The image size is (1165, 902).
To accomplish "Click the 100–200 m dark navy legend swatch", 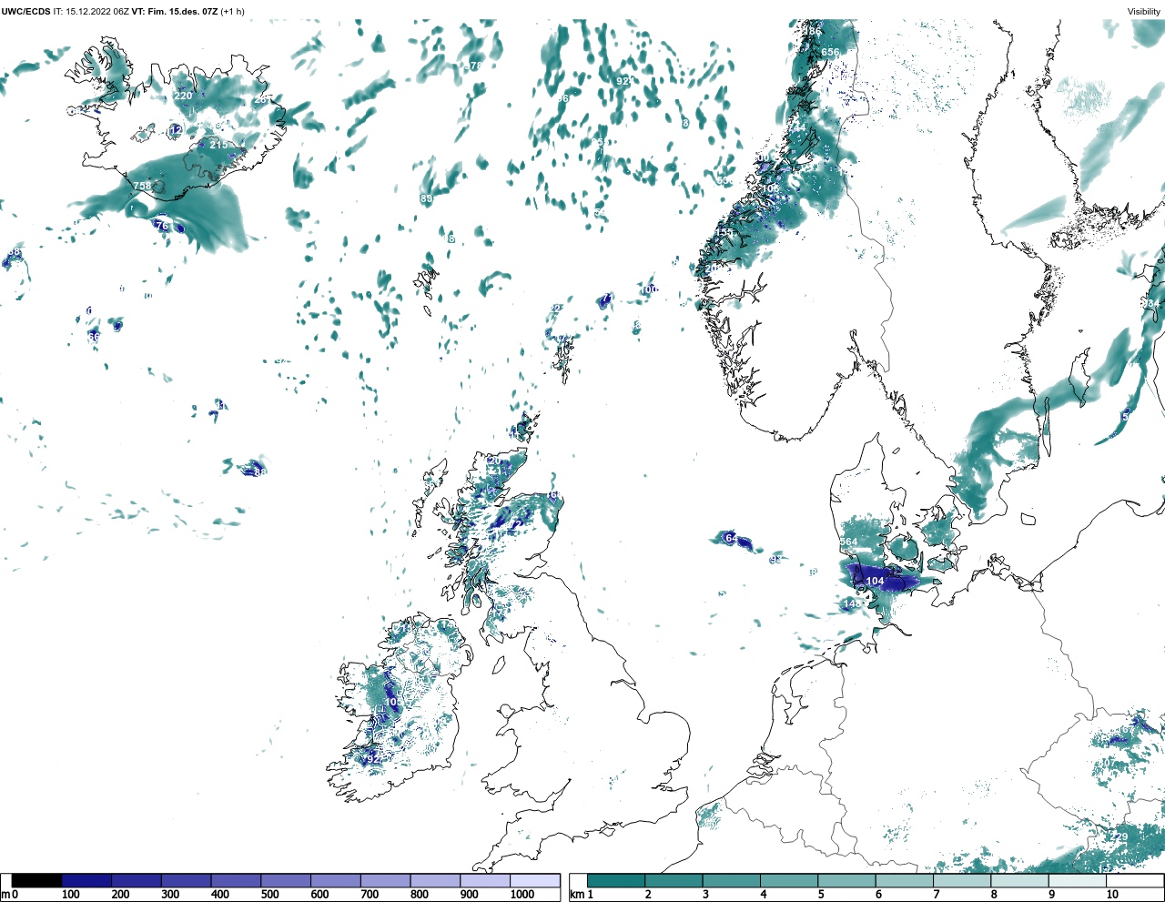I will click(87, 880).
